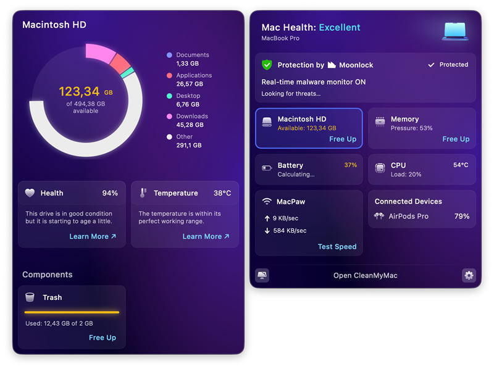This screenshot has height=369, width=494.
Task: Click the settings gear icon
Action: pos(469,275)
